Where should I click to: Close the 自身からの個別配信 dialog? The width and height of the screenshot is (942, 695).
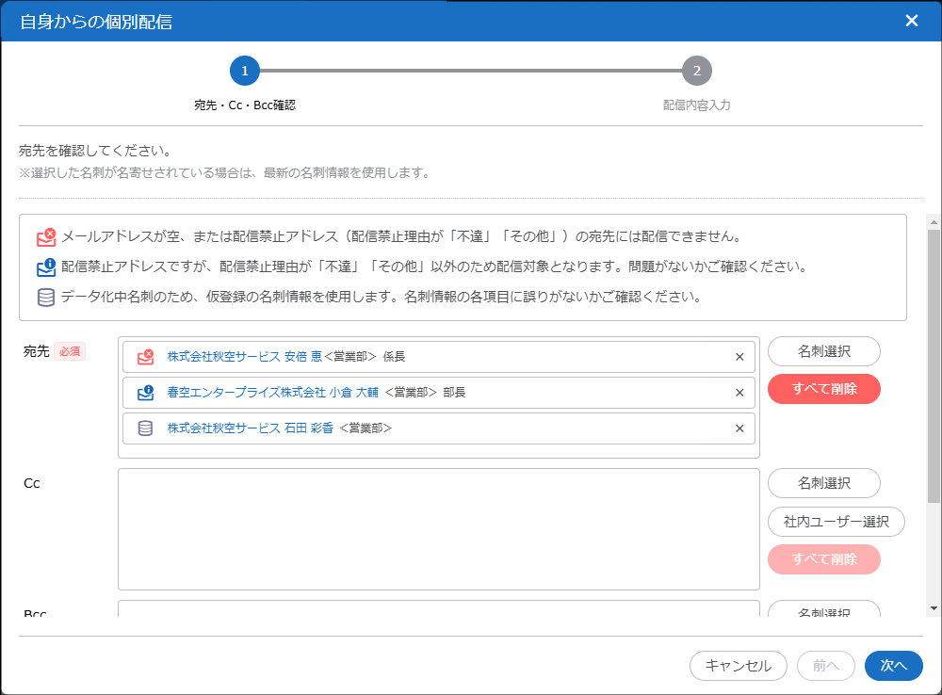[x=911, y=21]
